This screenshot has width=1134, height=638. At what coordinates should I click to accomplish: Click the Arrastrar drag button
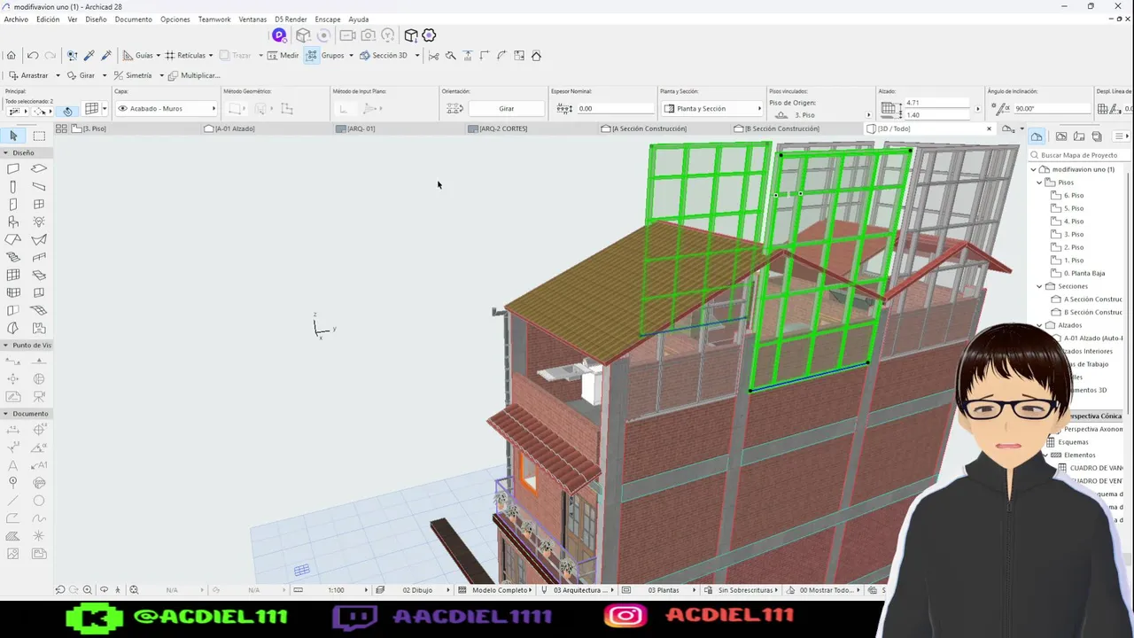pyautogui.click(x=28, y=75)
